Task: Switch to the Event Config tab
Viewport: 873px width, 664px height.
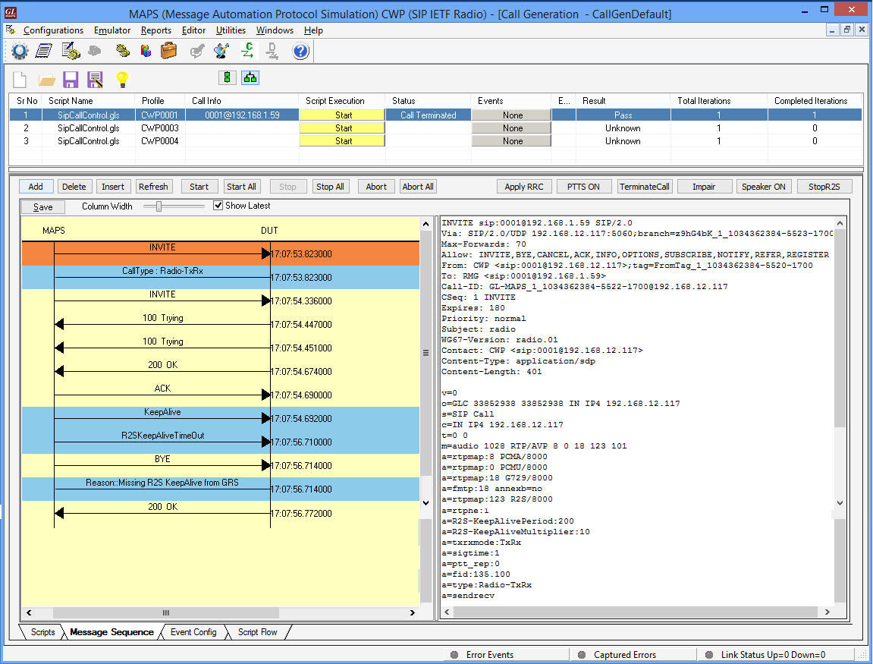Action: point(193,632)
